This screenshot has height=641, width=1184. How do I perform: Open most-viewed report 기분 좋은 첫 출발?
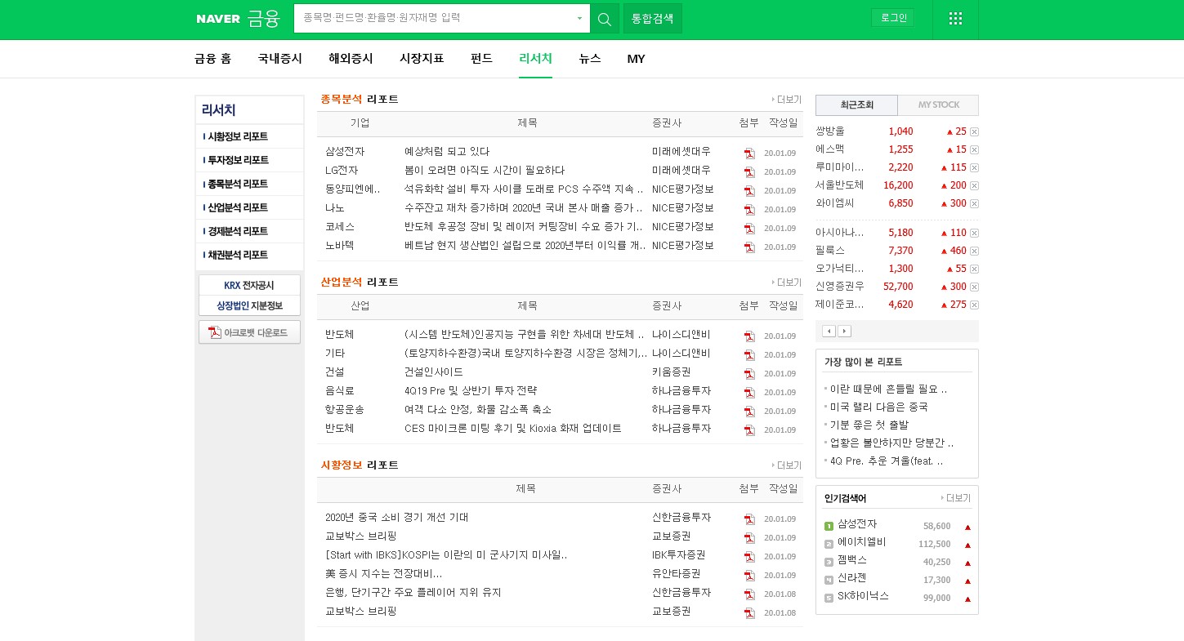coord(869,425)
